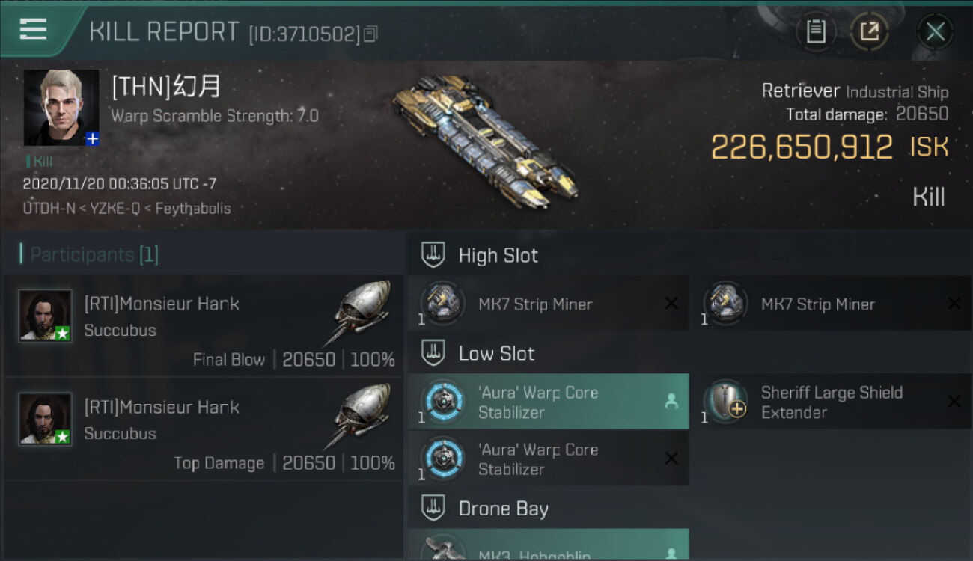Screen dimensions: 973x561
Task: Close the kill report window
Action: click(935, 31)
